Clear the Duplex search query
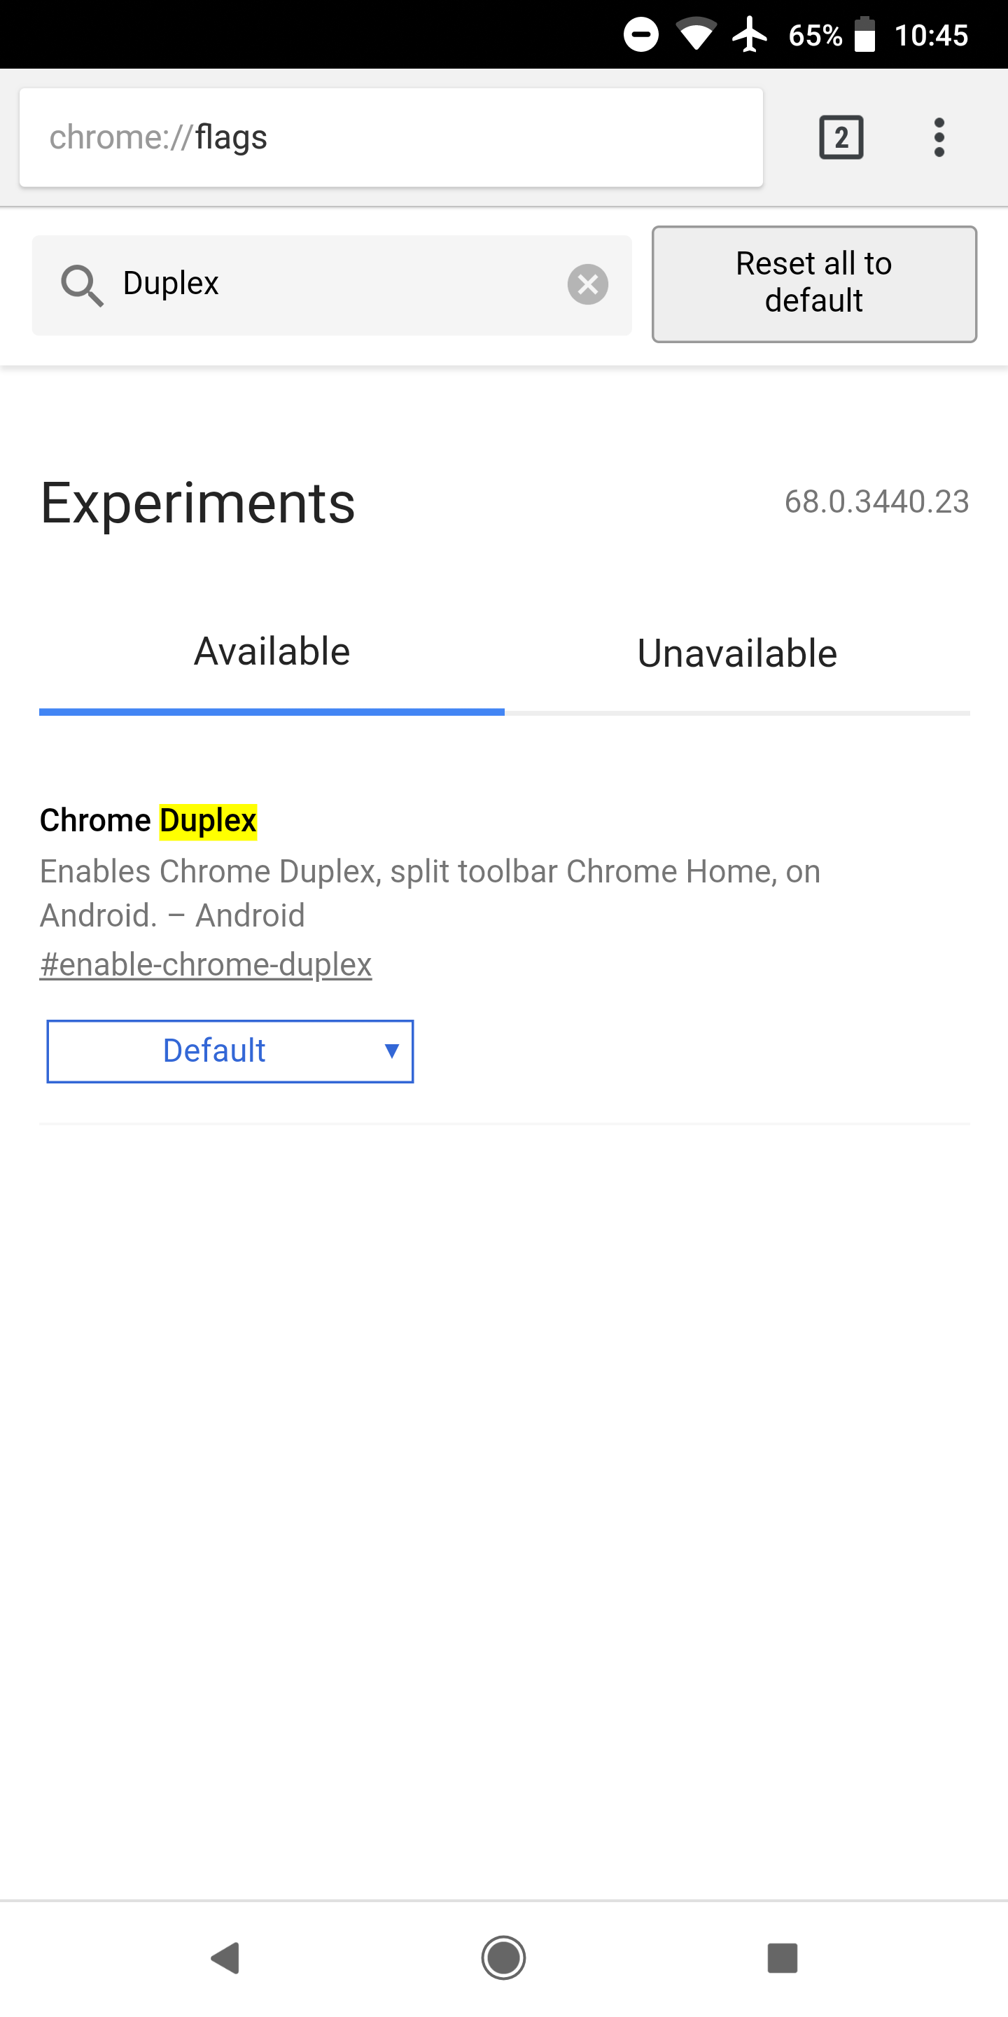The height and width of the screenshot is (2017, 1008). [589, 284]
